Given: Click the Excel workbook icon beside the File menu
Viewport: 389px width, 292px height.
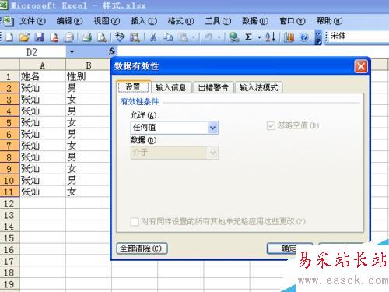Looking at the screenshot, I should pyautogui.click(x=8, y=21).
